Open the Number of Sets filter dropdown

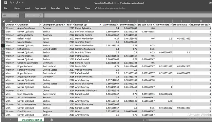[210, 25]
